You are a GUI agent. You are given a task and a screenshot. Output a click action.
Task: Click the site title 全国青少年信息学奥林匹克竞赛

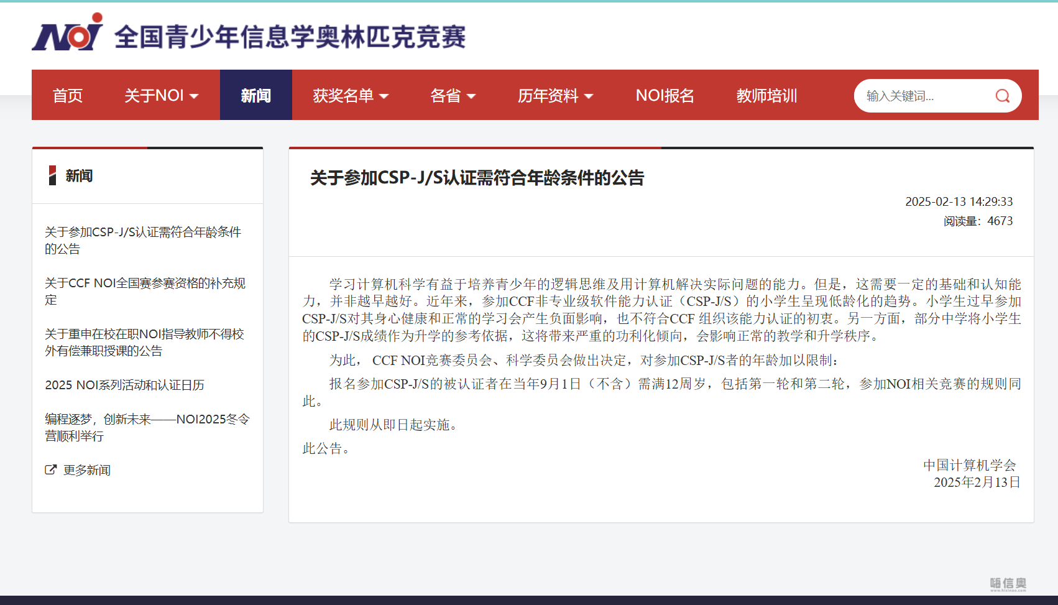click(290, 37)
